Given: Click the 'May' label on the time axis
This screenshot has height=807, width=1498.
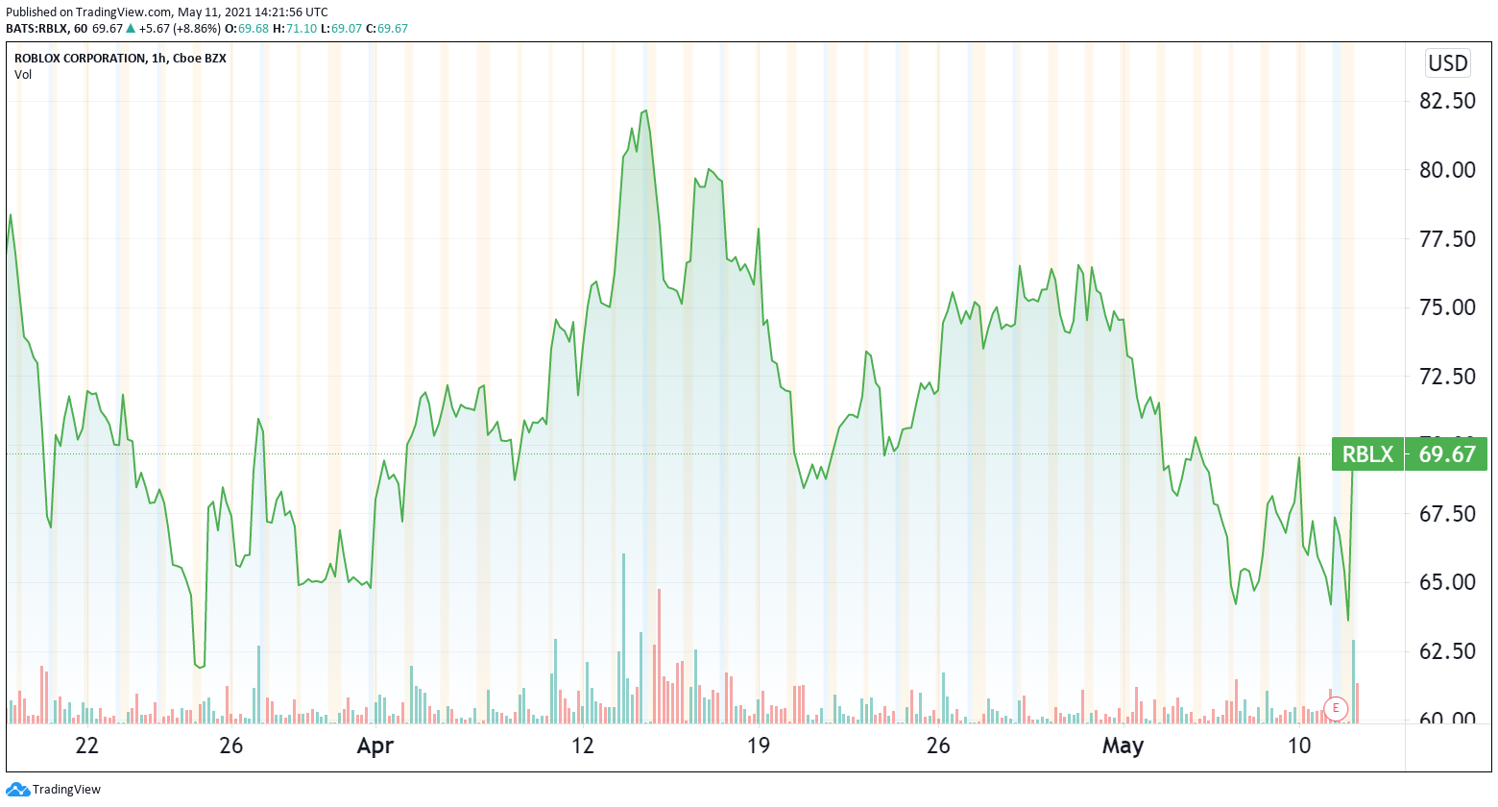Looking at the screenshot, I should (x=1123, y=746).
